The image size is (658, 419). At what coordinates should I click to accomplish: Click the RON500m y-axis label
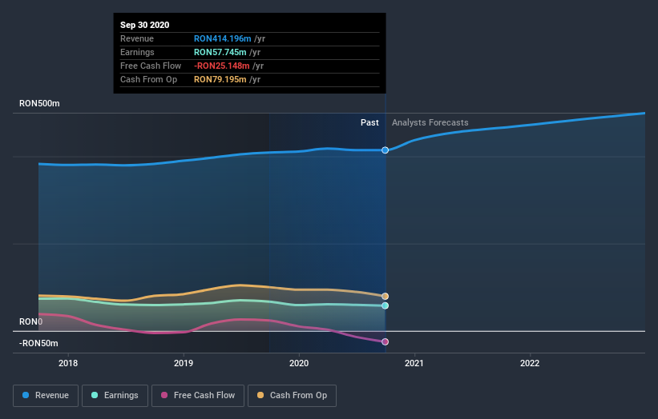[x=39, y=103]
